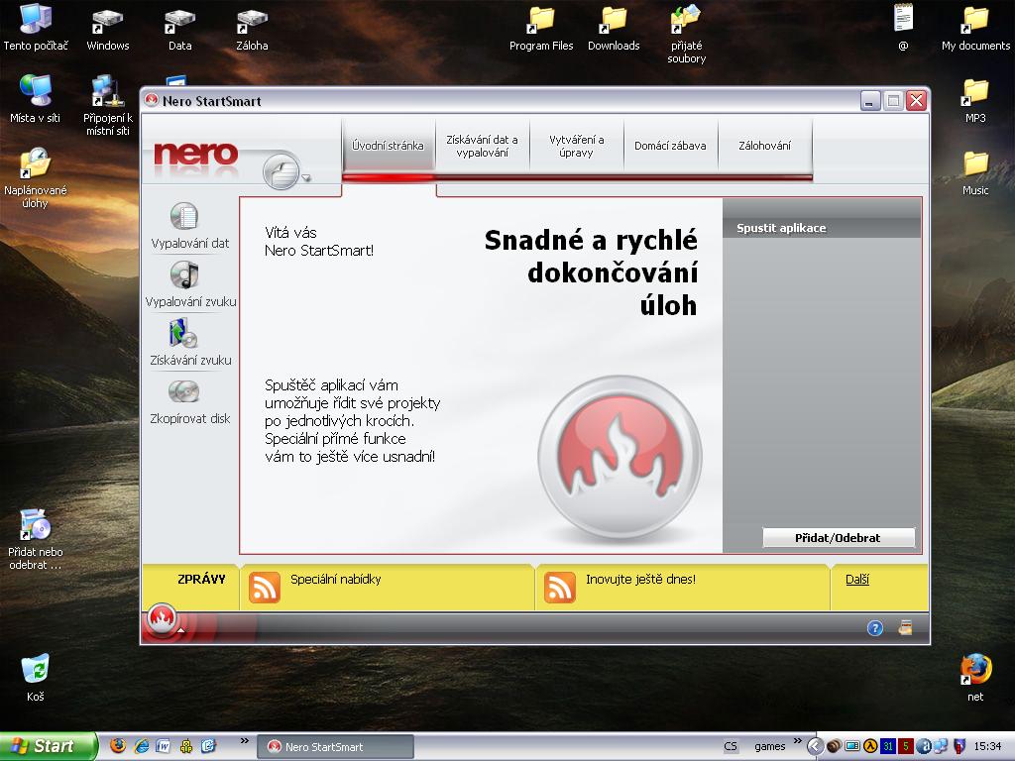Switch to the Úvodní stránka tab
Image resolution: width=1015 pixels, height=761 pixels.
(x=388, y=146)
